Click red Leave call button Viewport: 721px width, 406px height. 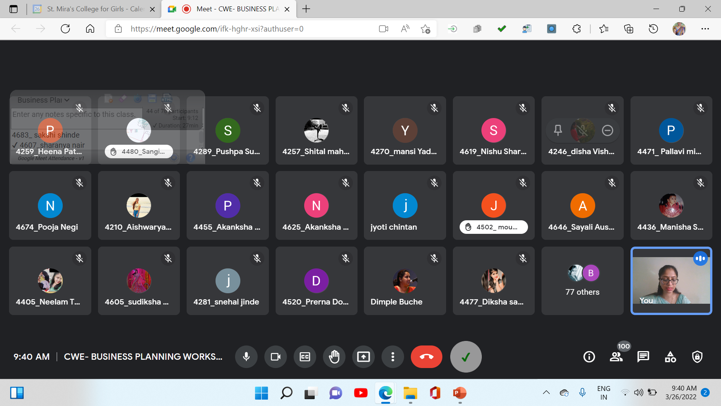426,356
